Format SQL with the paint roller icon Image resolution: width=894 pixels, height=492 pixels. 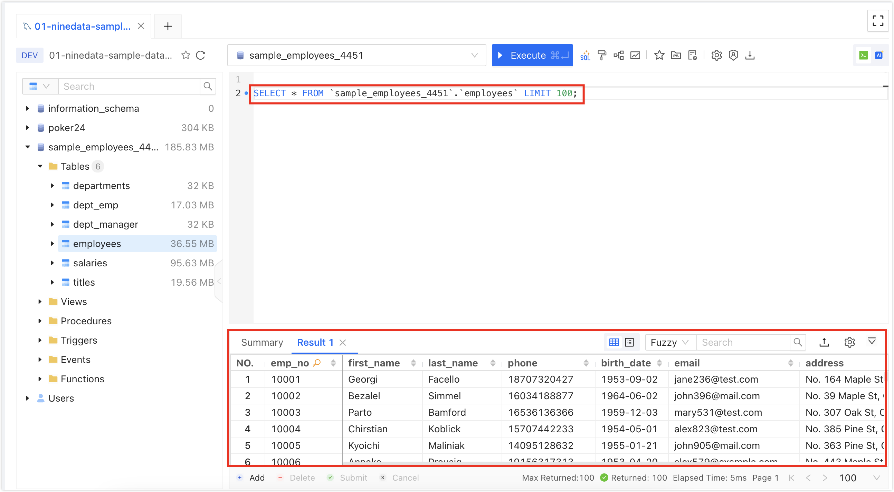(x=602, y=55)
